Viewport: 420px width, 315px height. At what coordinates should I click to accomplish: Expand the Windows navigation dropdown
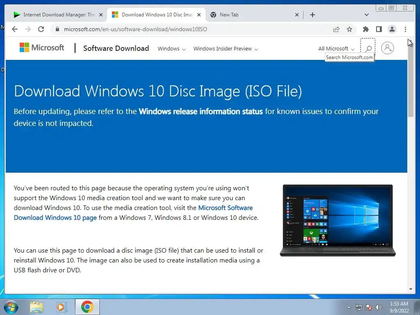171,49
